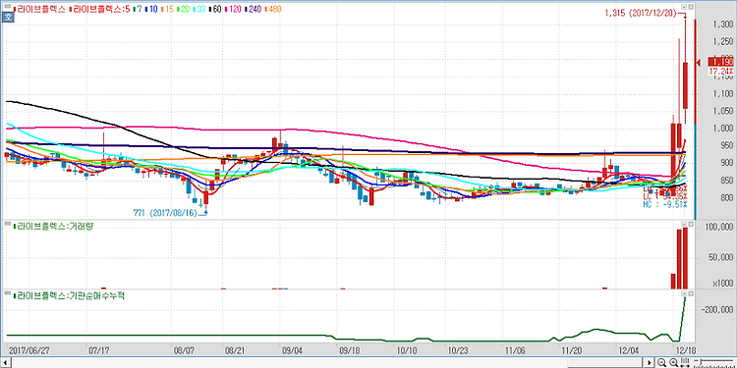Viewport: 737px width, 368px height.
Task: Click the 09/04 date axis label
Action: pyautogui.click(x=292, y=350)
